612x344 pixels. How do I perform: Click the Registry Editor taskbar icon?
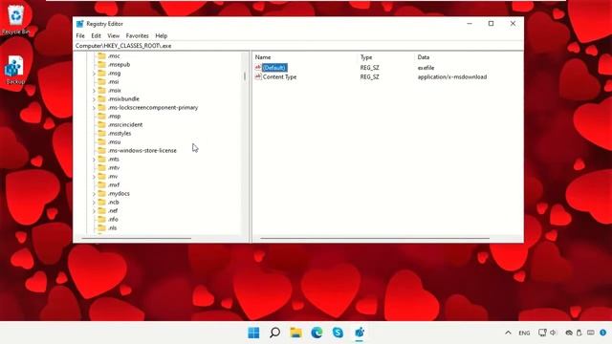coord(360,333)
